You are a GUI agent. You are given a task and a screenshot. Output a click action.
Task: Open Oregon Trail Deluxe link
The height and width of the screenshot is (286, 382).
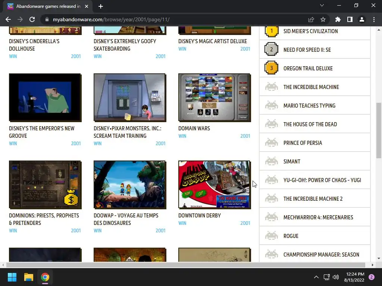[x=308, y=69]
